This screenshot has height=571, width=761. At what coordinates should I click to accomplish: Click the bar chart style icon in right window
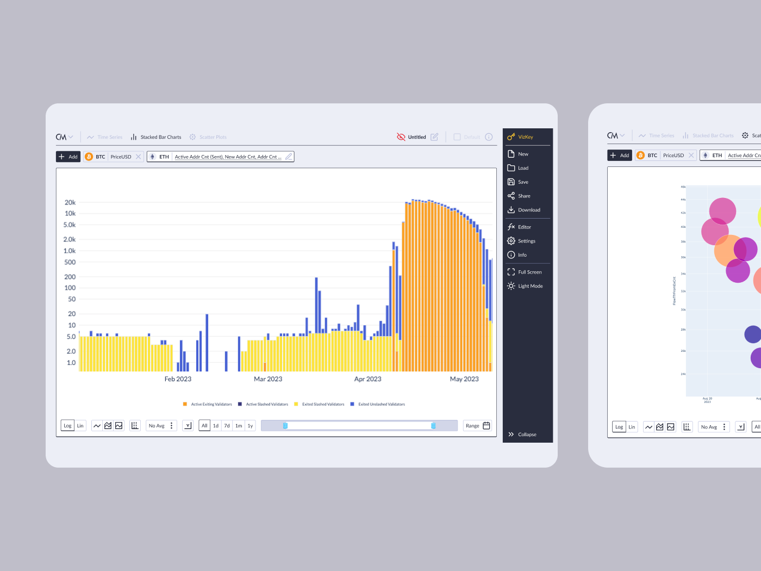687,427
